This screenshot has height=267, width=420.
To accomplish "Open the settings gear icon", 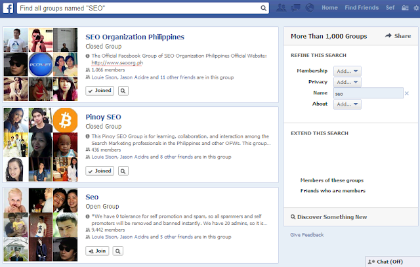I will click(416, 8).
